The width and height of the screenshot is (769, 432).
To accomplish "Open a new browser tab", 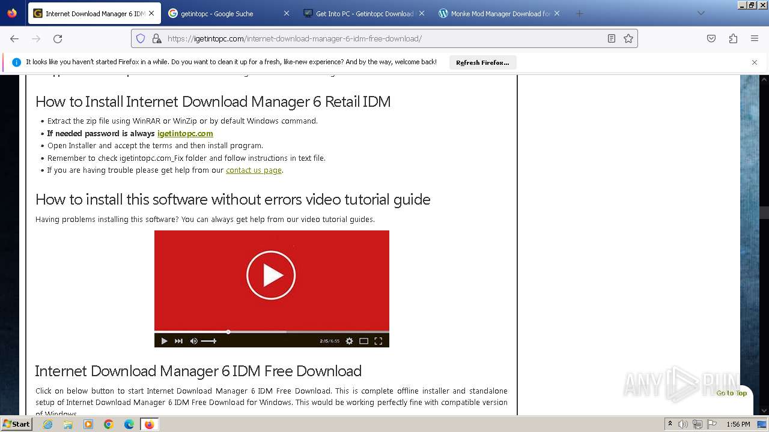I will click(579, 13).
